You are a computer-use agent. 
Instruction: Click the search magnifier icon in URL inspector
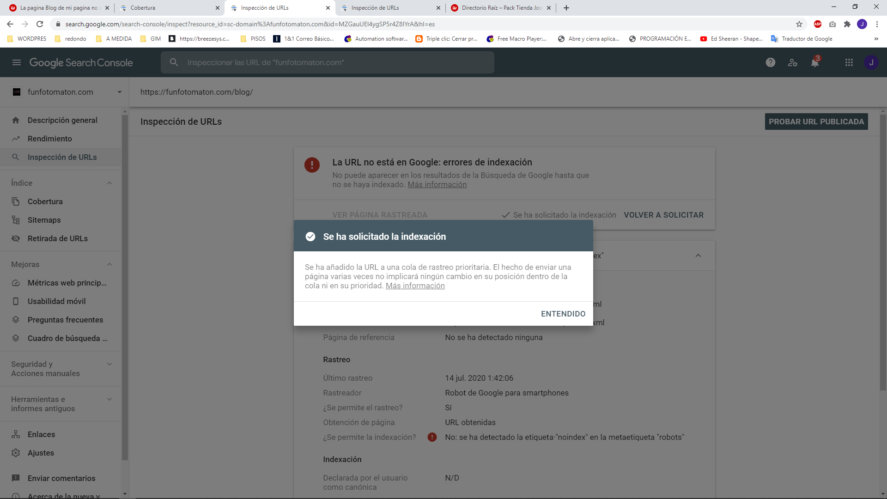click(174, 62)
